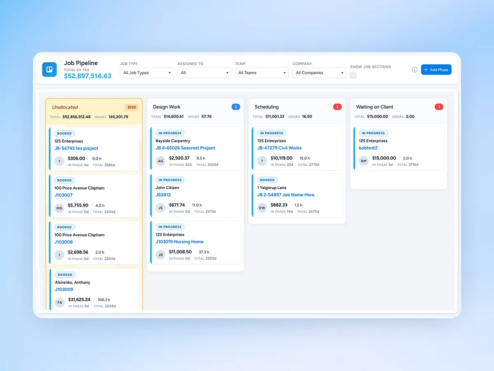
Task: Click unassigned avatar on J103008 card
Action: pos(59,256)
